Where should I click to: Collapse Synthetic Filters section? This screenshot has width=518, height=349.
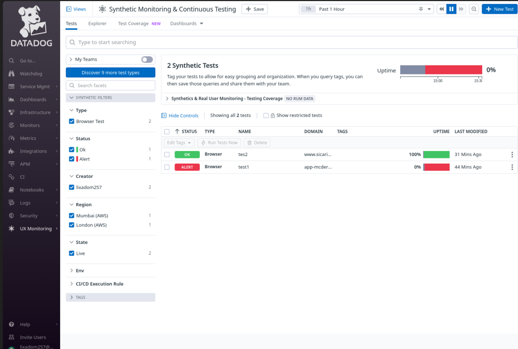pyautogui.click(x=110, y=98)
